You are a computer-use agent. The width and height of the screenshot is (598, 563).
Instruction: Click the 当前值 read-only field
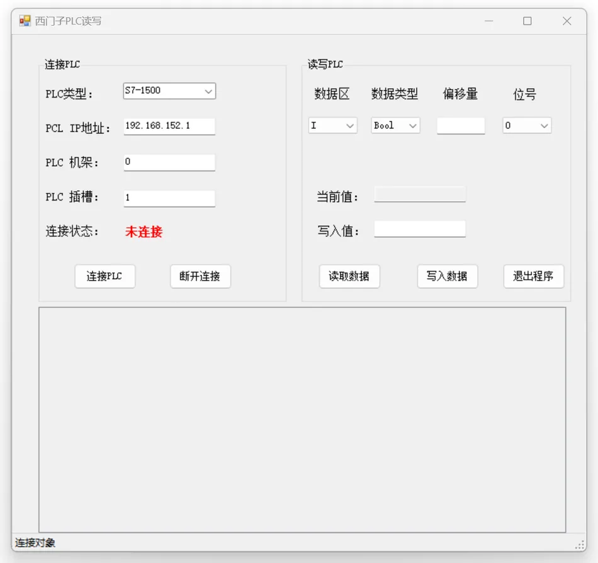(x=419, y=194)
